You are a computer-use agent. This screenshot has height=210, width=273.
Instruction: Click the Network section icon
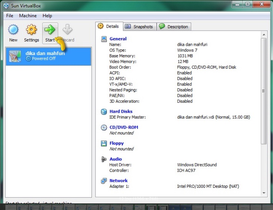(104, 181)
